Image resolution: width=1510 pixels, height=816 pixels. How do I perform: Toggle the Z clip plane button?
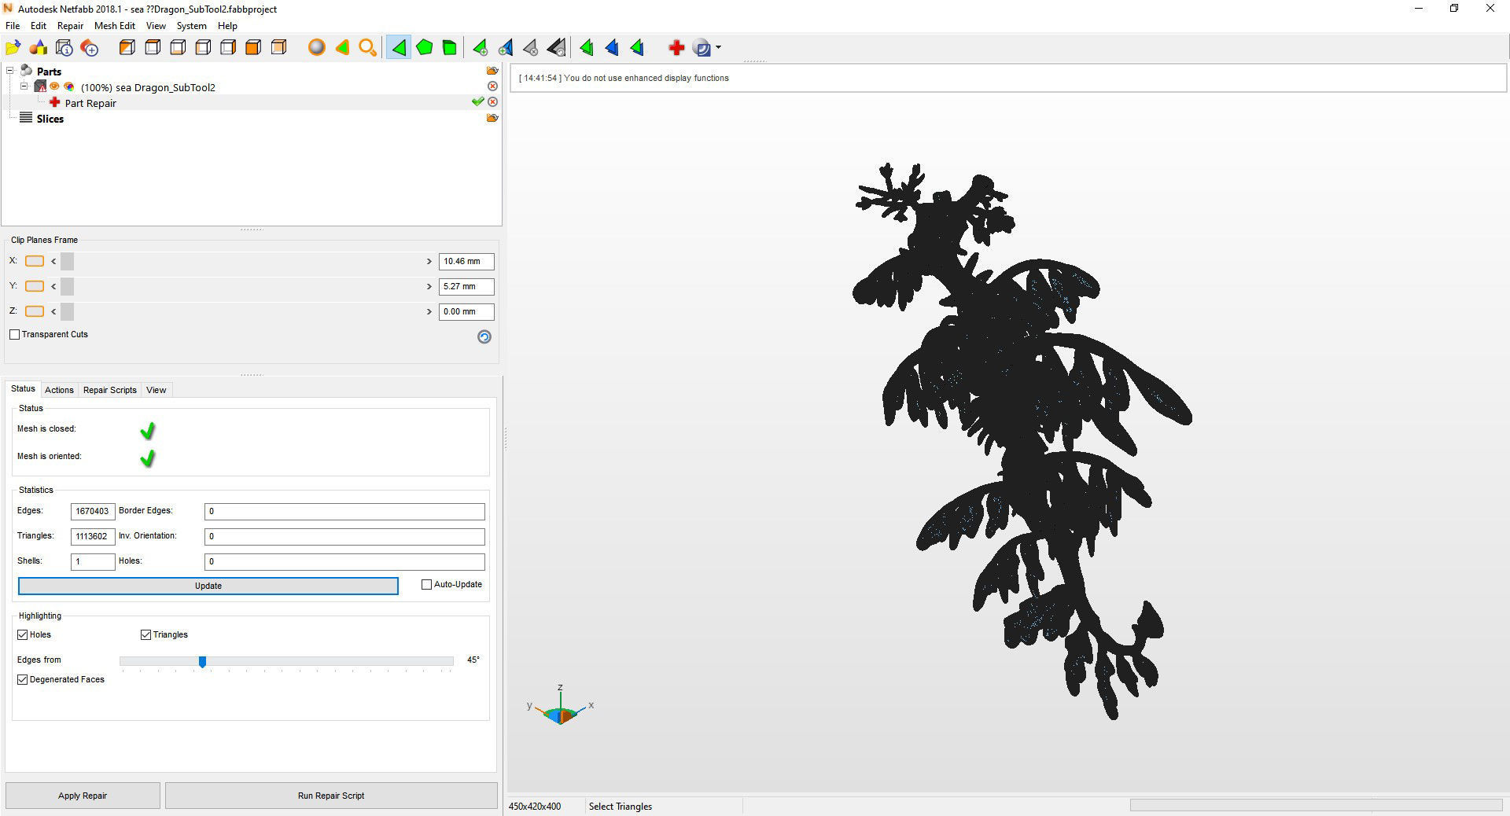pos(35,311)
